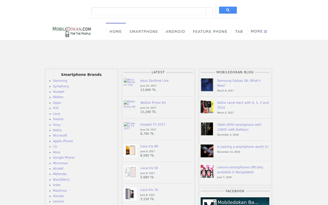Read Samsung Galaxy S8 What's New post
The height and width of the screenshot is (205, 328).
click(239, 83)
